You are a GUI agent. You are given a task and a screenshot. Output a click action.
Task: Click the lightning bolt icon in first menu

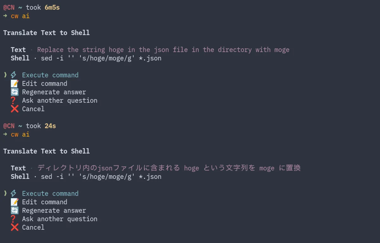[x=14, y=75]
